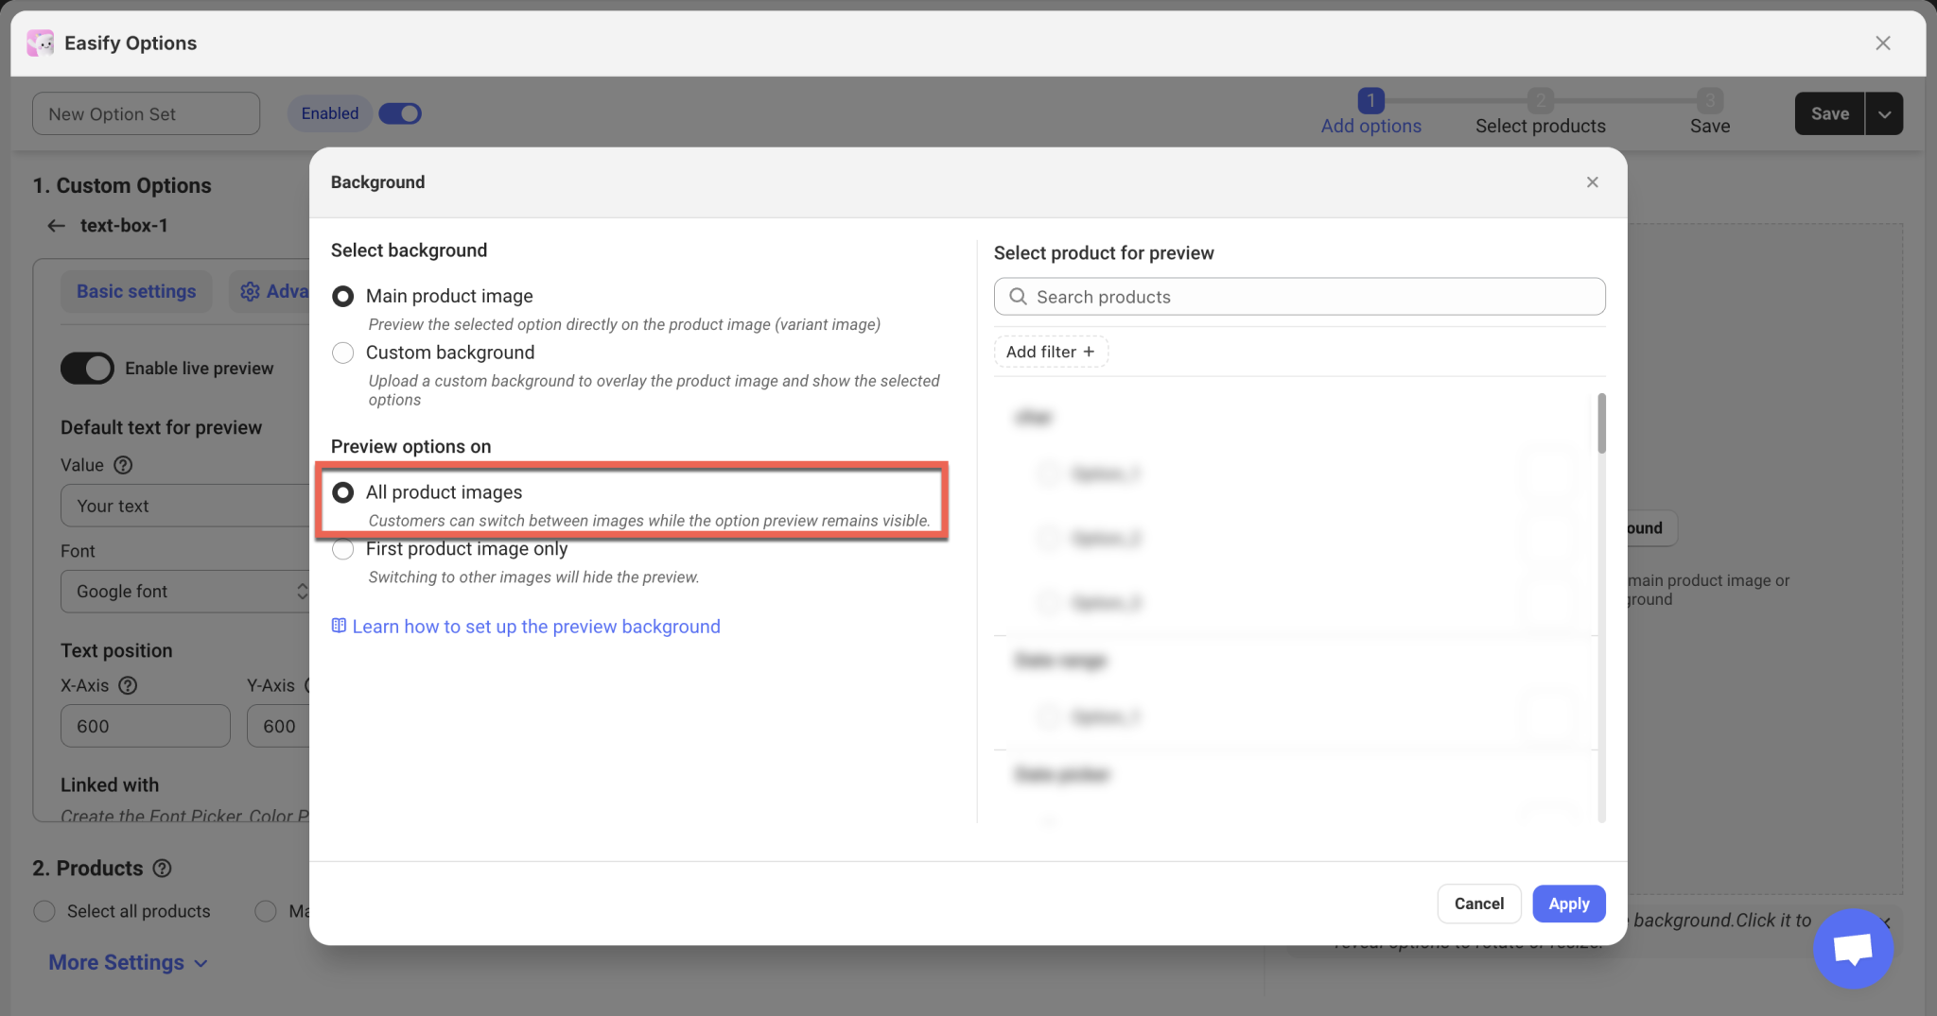Click the step 1 Add options badge
1937x1016 pixels.
tap(1370, 100)
